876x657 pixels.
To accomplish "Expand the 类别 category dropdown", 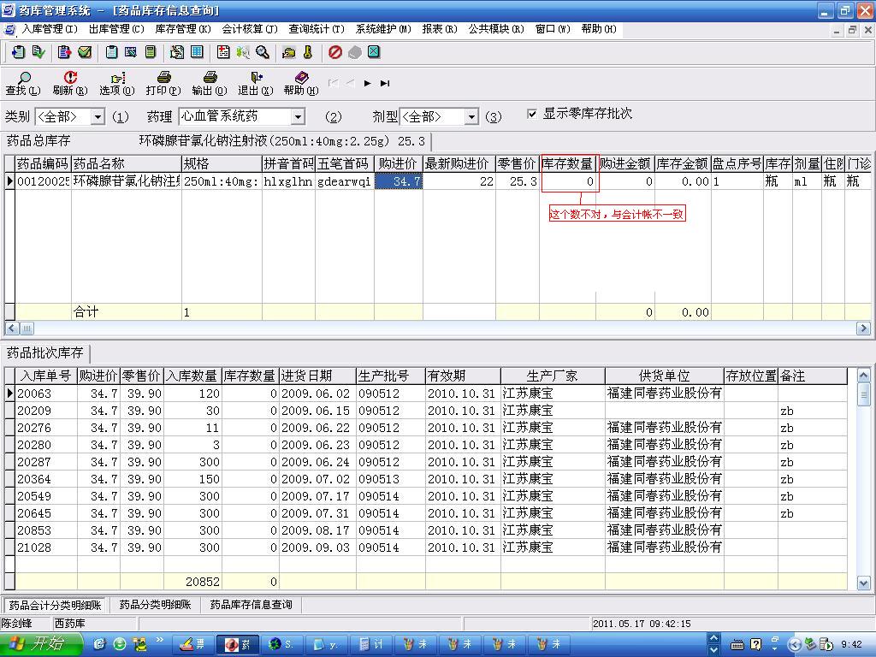I will pyautogui.click(x=98, y=117).
